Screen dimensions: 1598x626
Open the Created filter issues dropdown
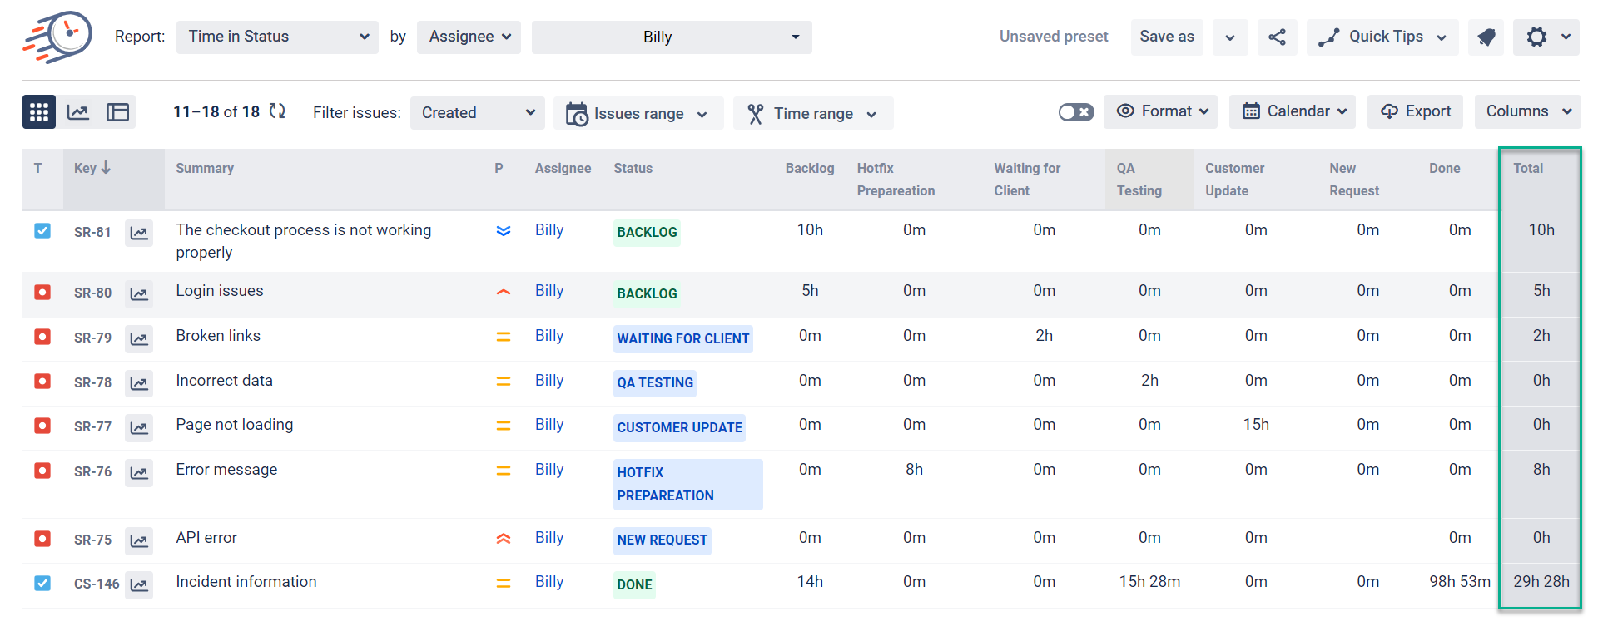point(477,113)
